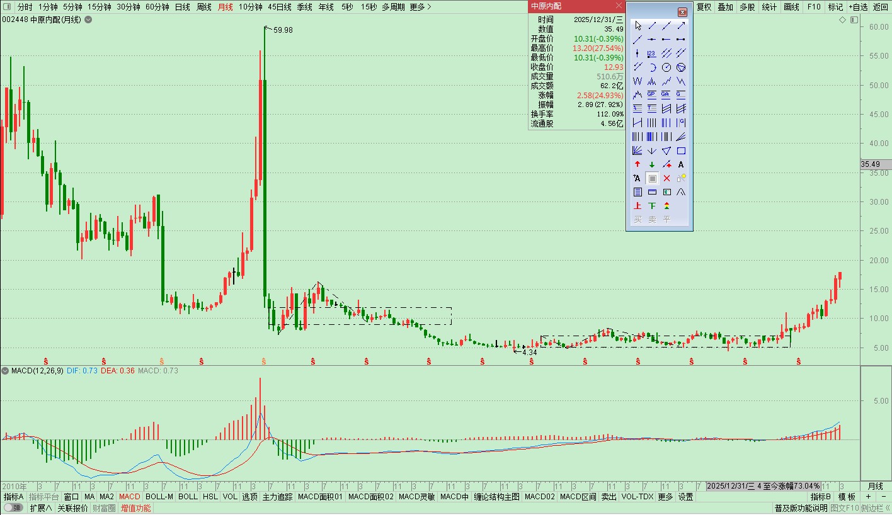Image resolution: width=892 pixels, height=515 pixels.
Task: Open the 月线 period selector at bottom-right
Action: pyautogui.click(x=876, y=486)
